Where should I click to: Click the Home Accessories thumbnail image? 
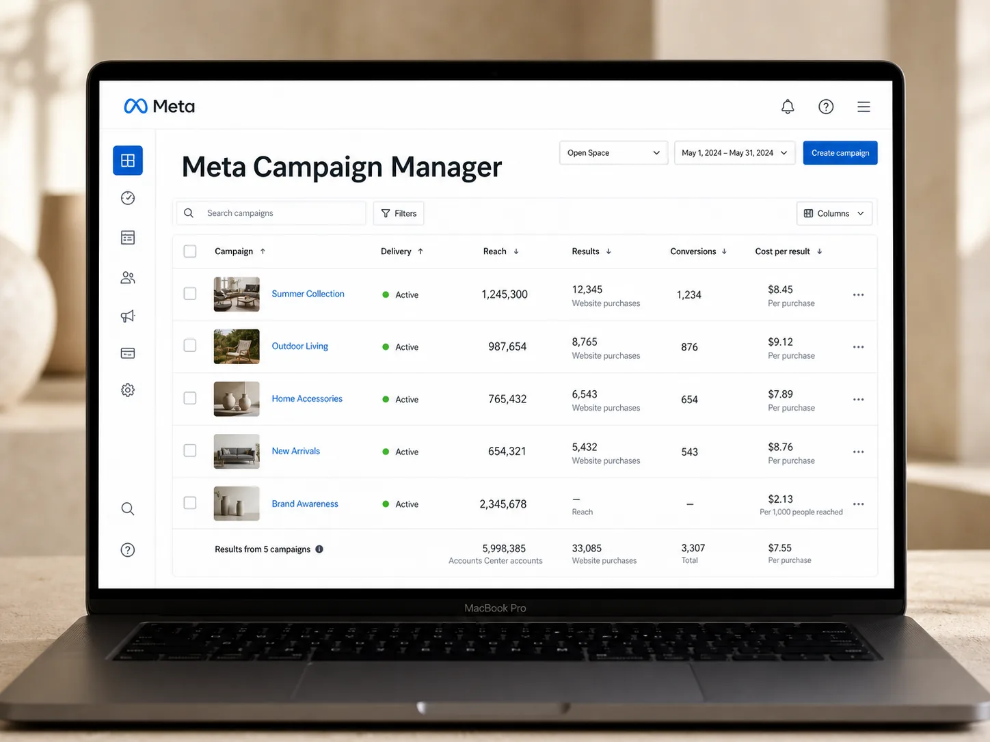(x=237, y=399)
